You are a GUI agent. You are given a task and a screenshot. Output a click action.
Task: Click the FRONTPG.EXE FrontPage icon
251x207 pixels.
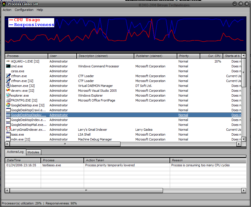point(8,100)
